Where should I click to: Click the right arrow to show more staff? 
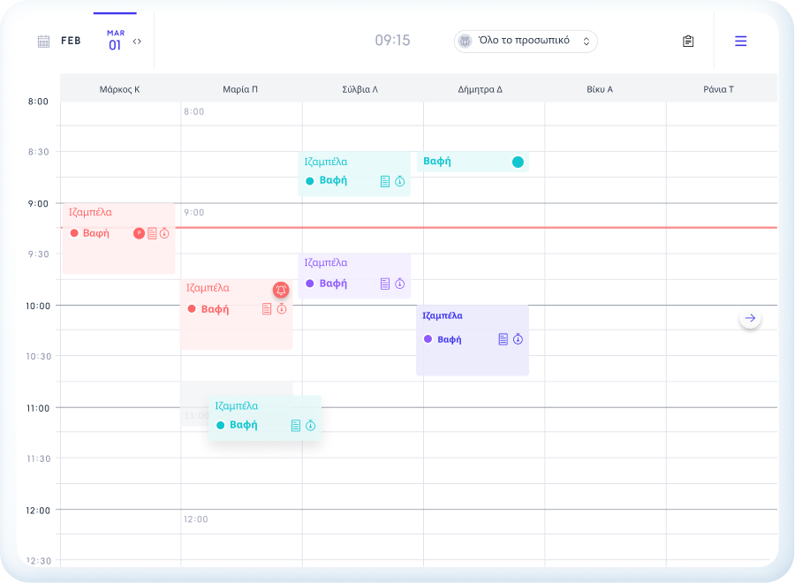coord(750,318)
